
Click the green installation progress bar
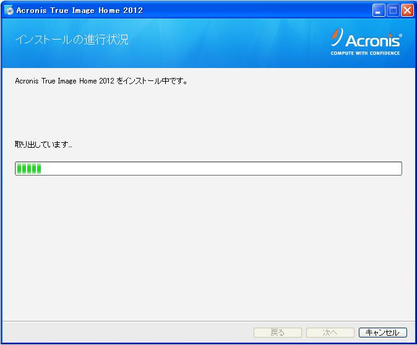[x=208, y=168]
